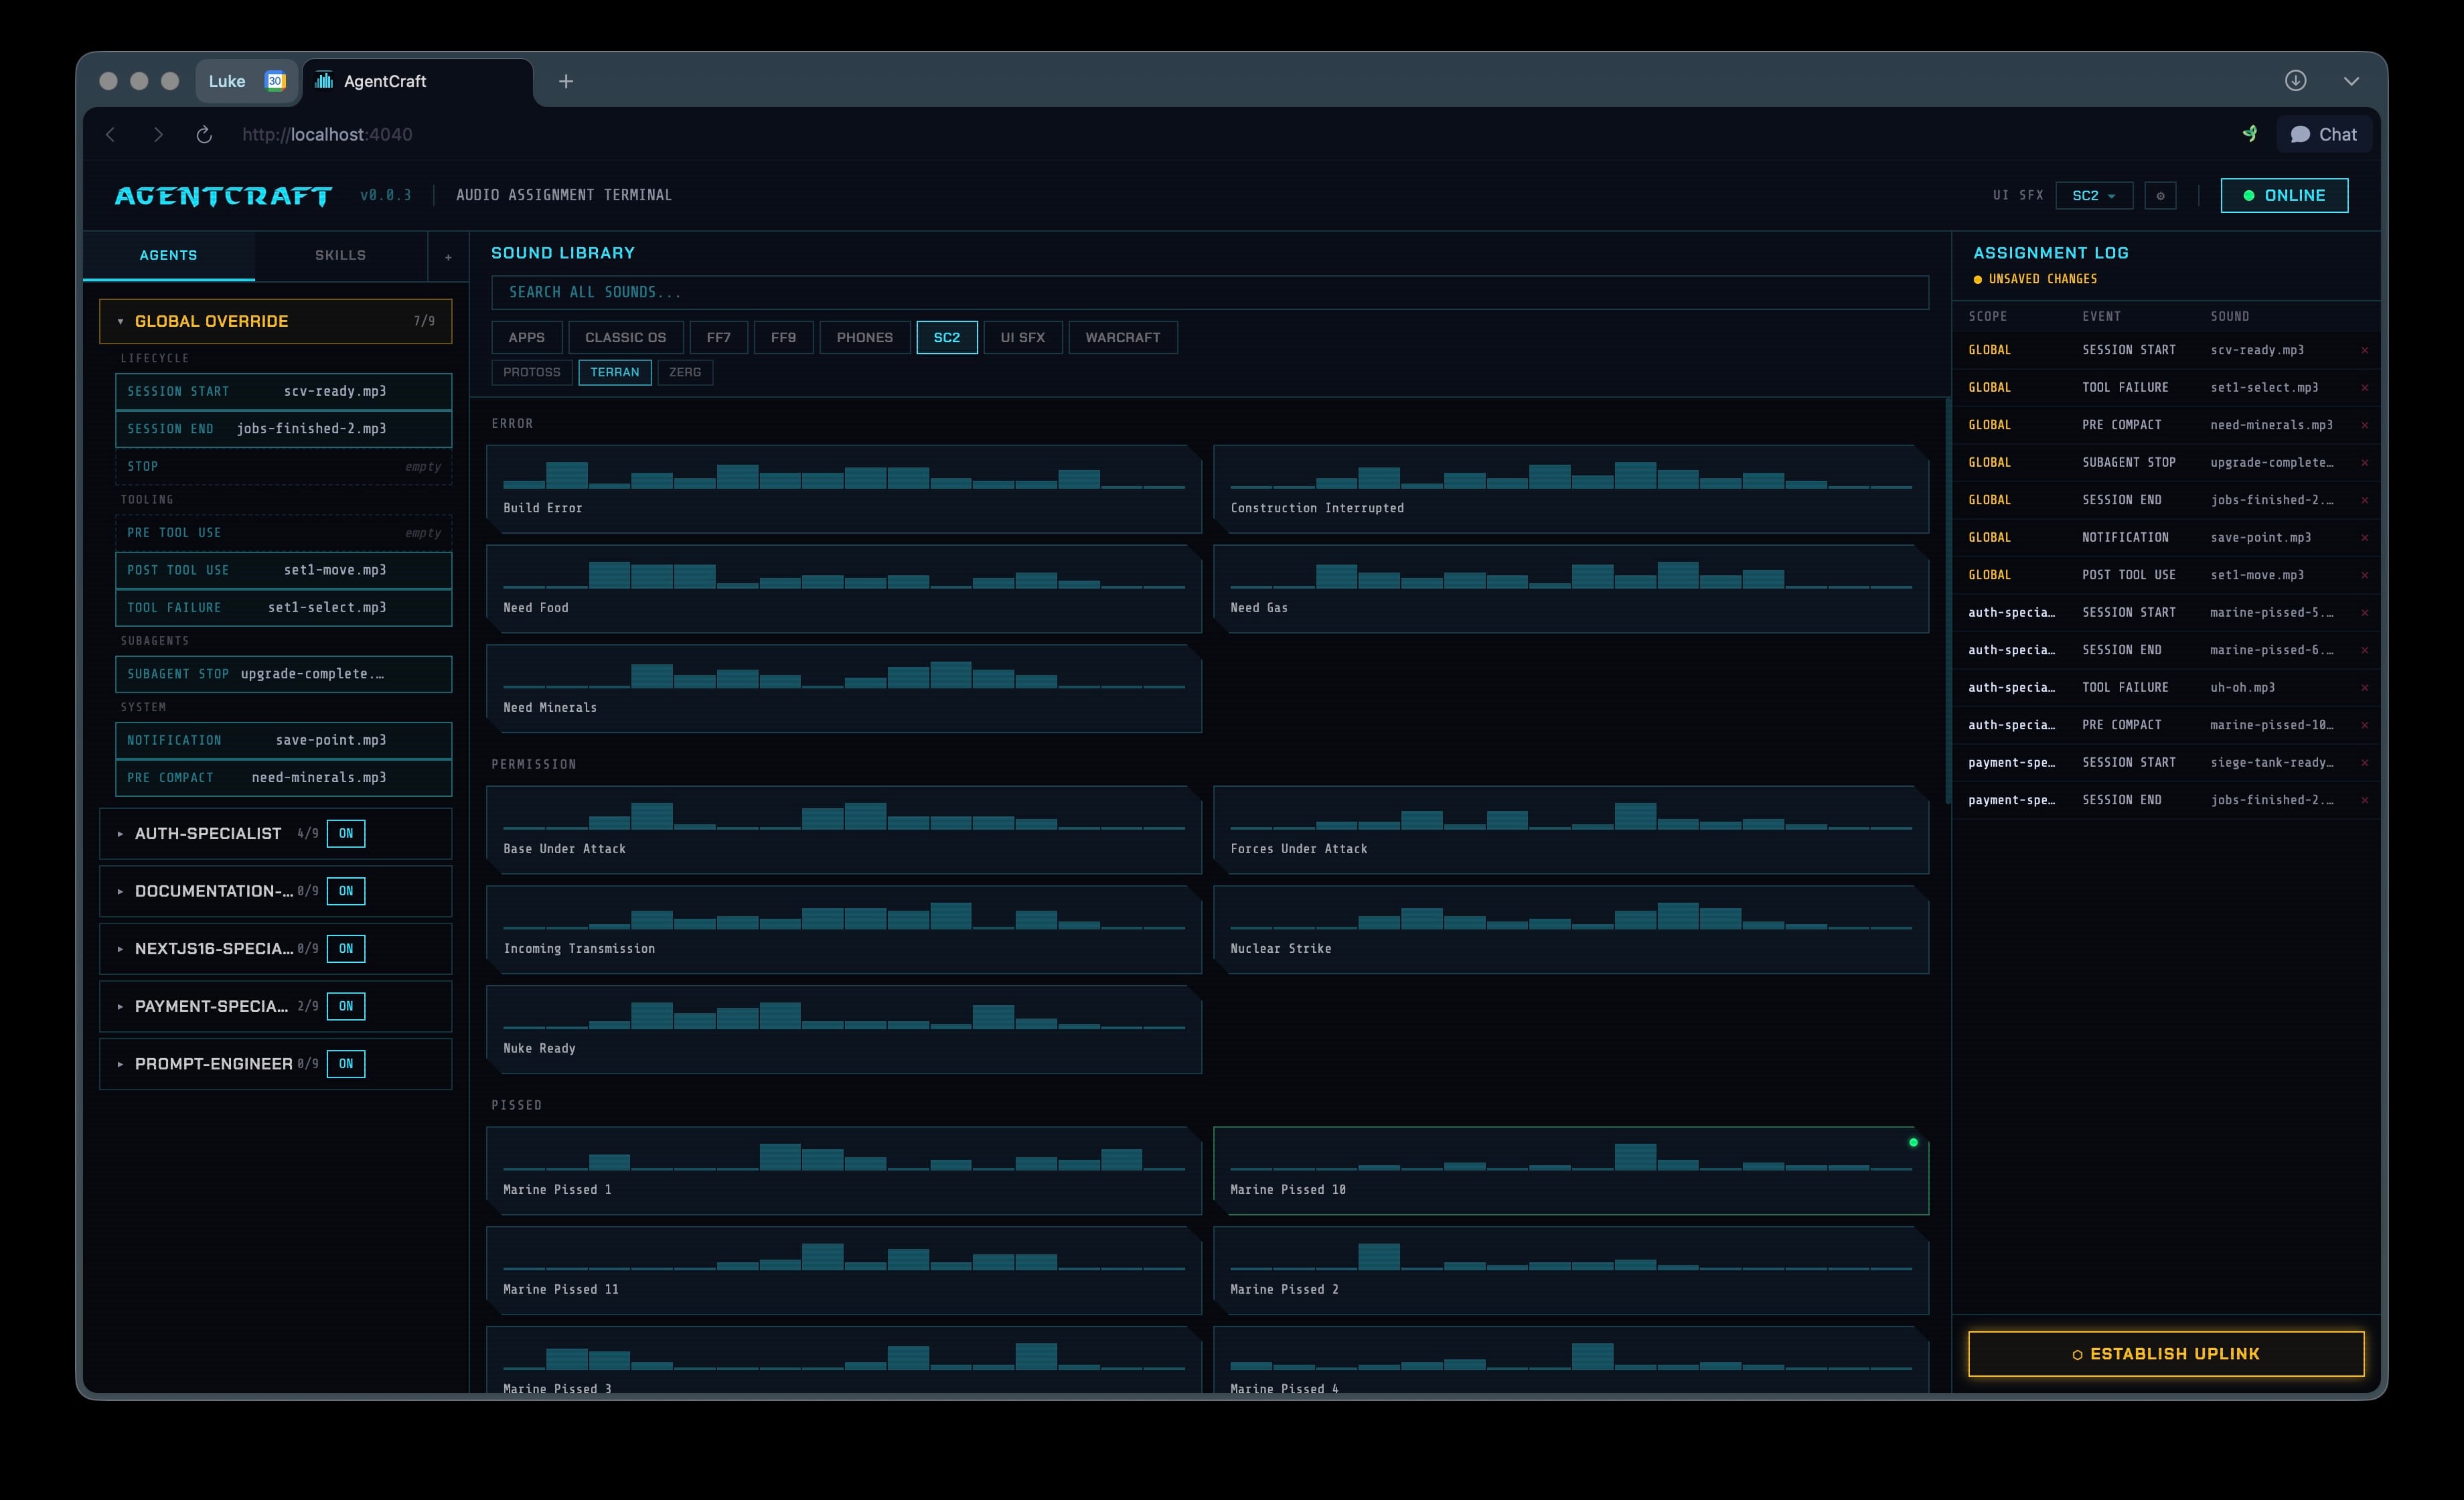Screen dimensions: 2464x1500
Task: Open the browser downloads icon
Action: point(2295,81)
